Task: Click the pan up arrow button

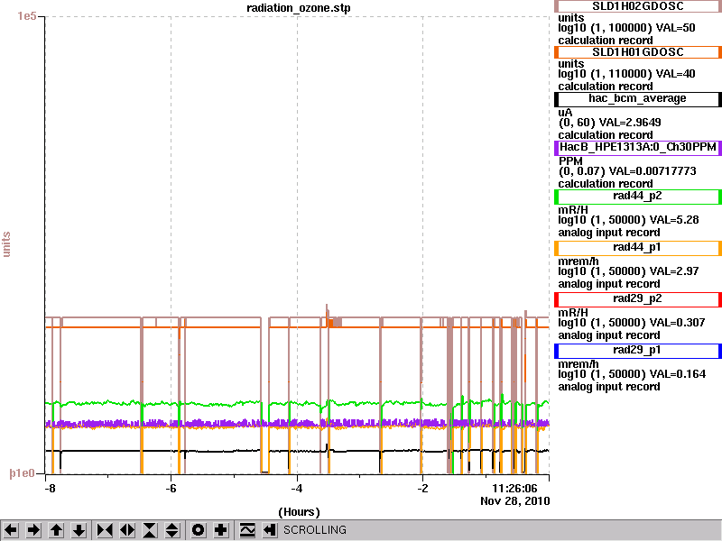Action: tap(57, 530)
